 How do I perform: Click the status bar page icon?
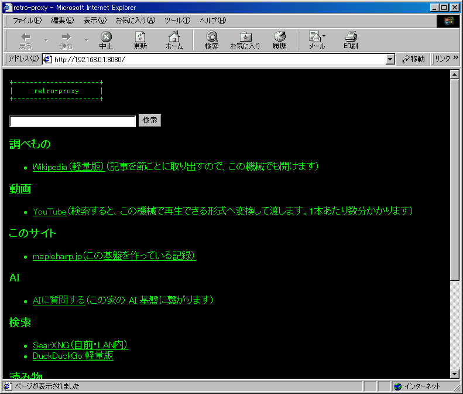[8, 386]
